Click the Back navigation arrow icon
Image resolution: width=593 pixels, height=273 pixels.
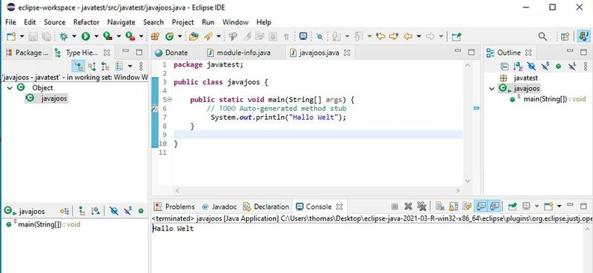pos(408,36)
